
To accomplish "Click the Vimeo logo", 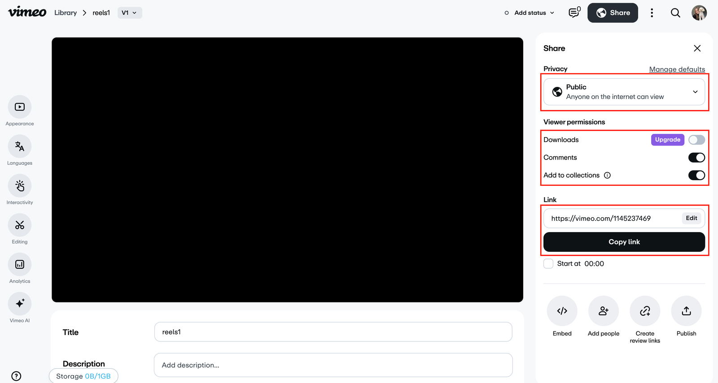I will coord(27,12).
